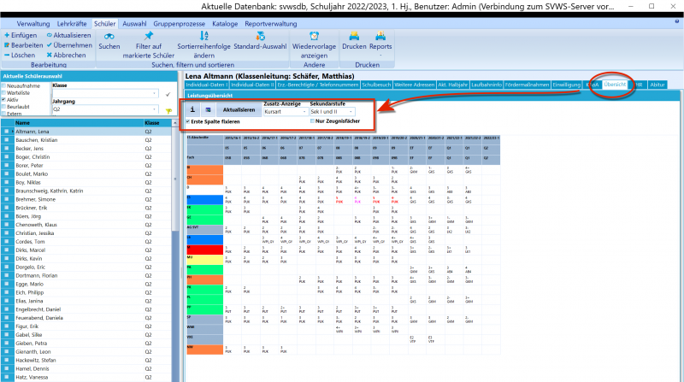
Task: Switch to Fördermaßnahmen tab
Action: coord(527,85)
